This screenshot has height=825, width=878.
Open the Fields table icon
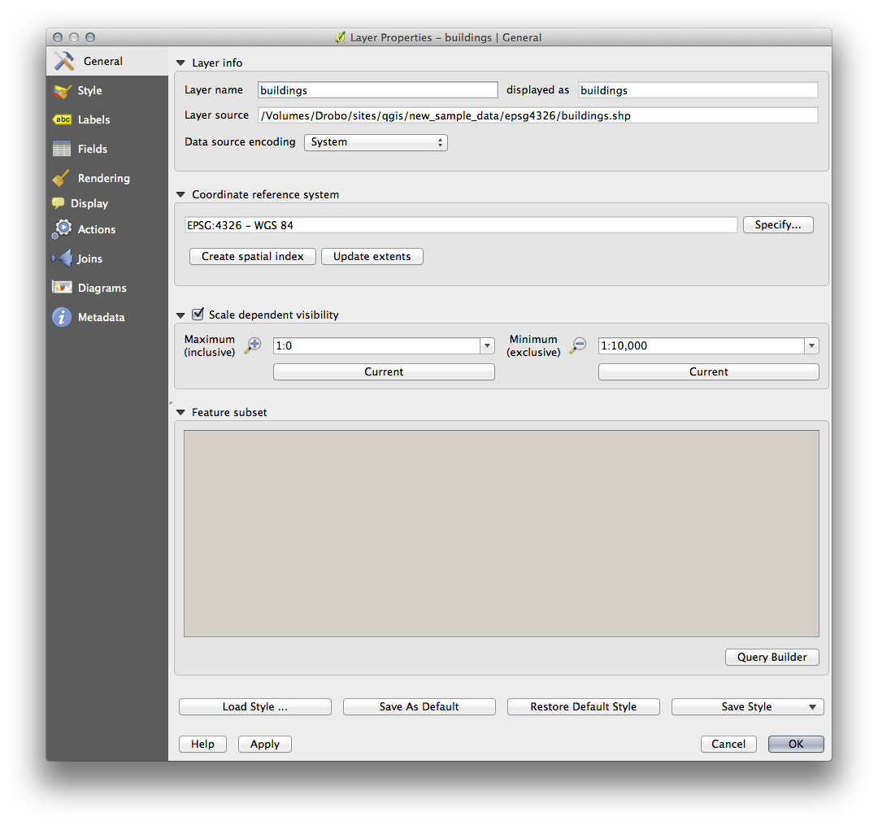point(63,149)
